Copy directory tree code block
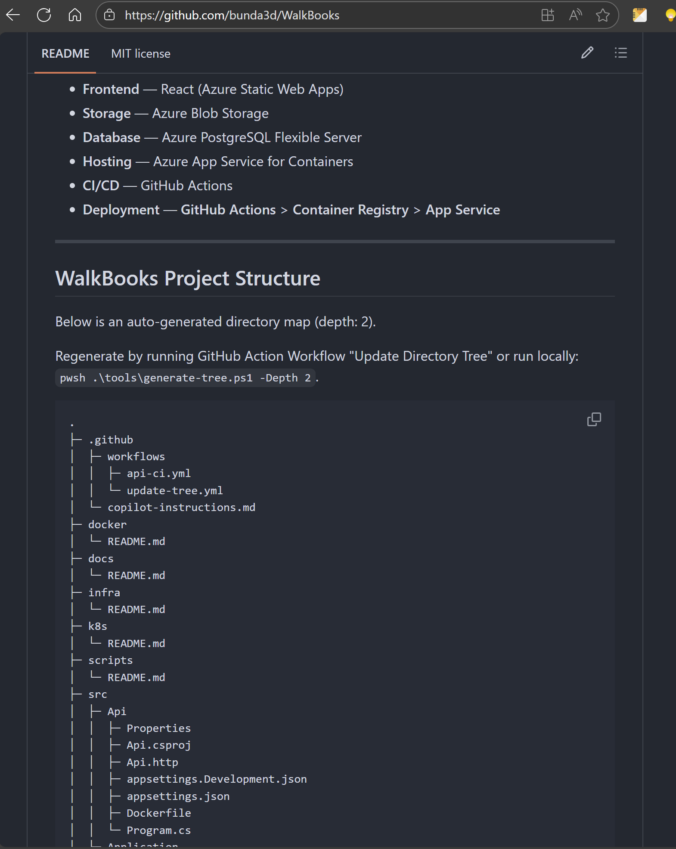The height and width of the screenshot is (849, 676). point(594,419)
